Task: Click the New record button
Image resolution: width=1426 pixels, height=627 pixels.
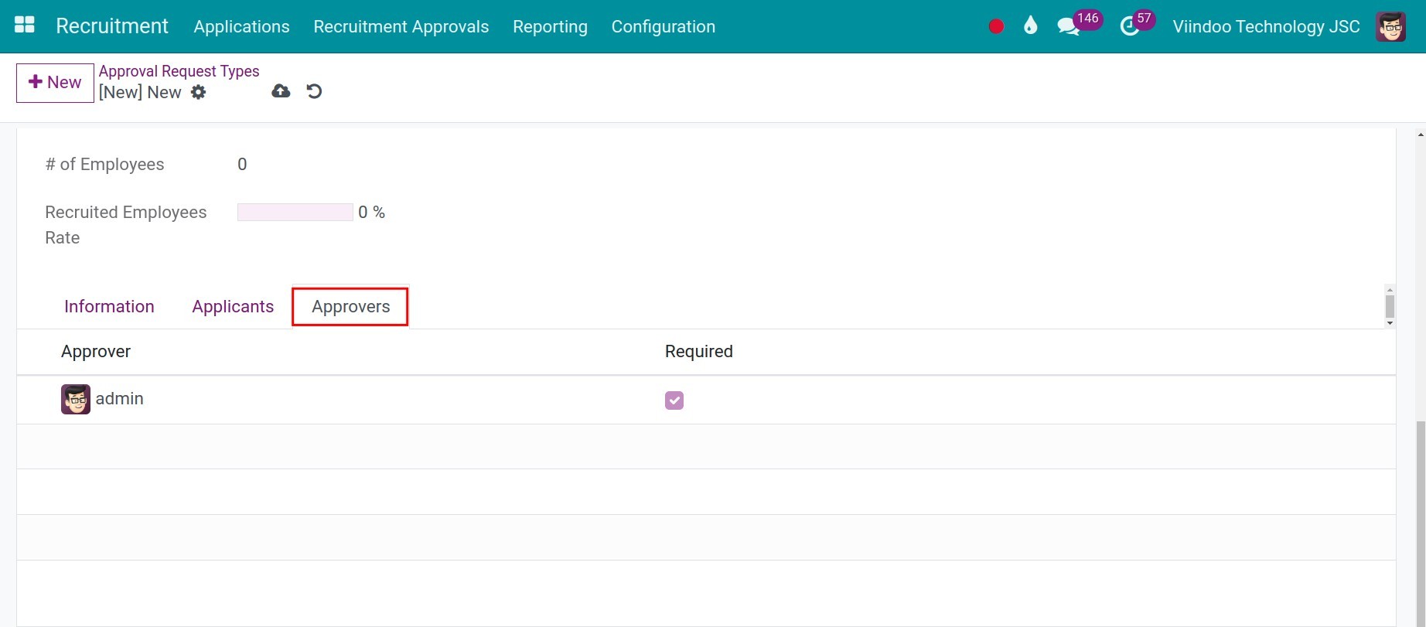Action: click(x=55, y=83)
